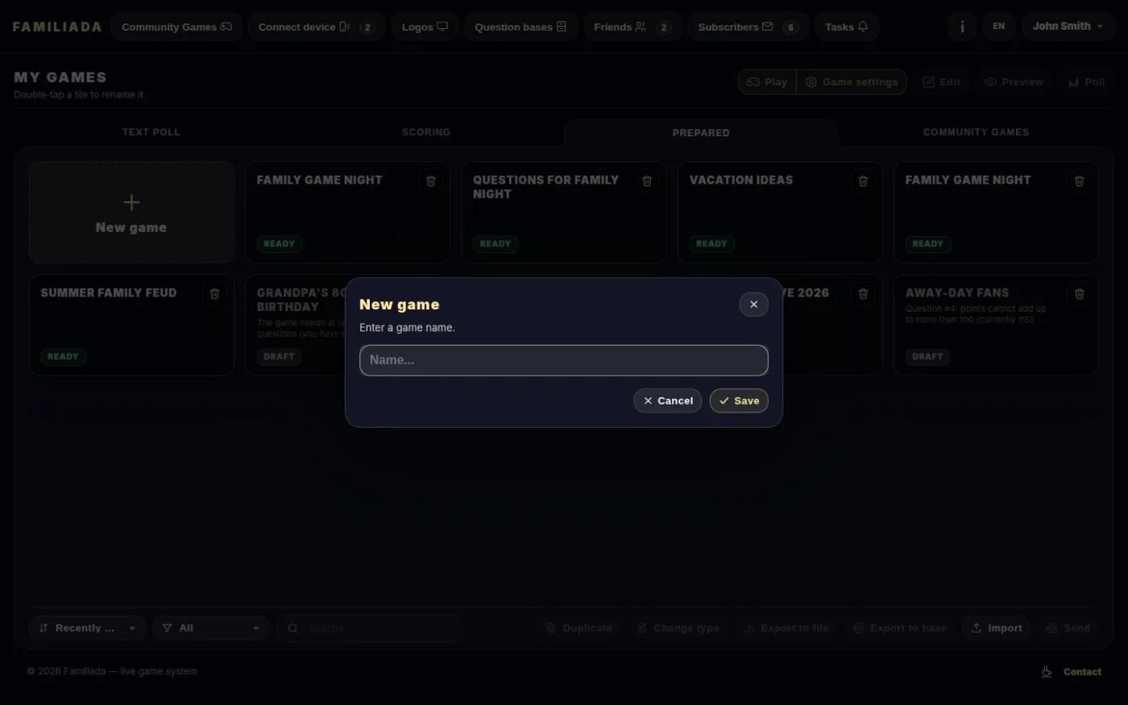Delete first Family Game Night tile
The width and height of the screenshot is (1128, 705).
tap(431, 181)
